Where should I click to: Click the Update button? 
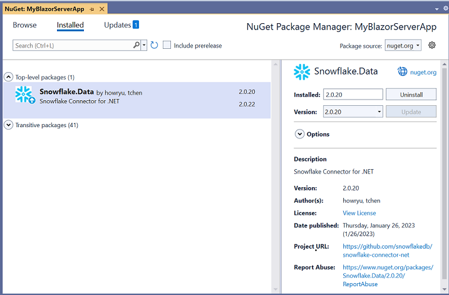(x=411, y=111)
